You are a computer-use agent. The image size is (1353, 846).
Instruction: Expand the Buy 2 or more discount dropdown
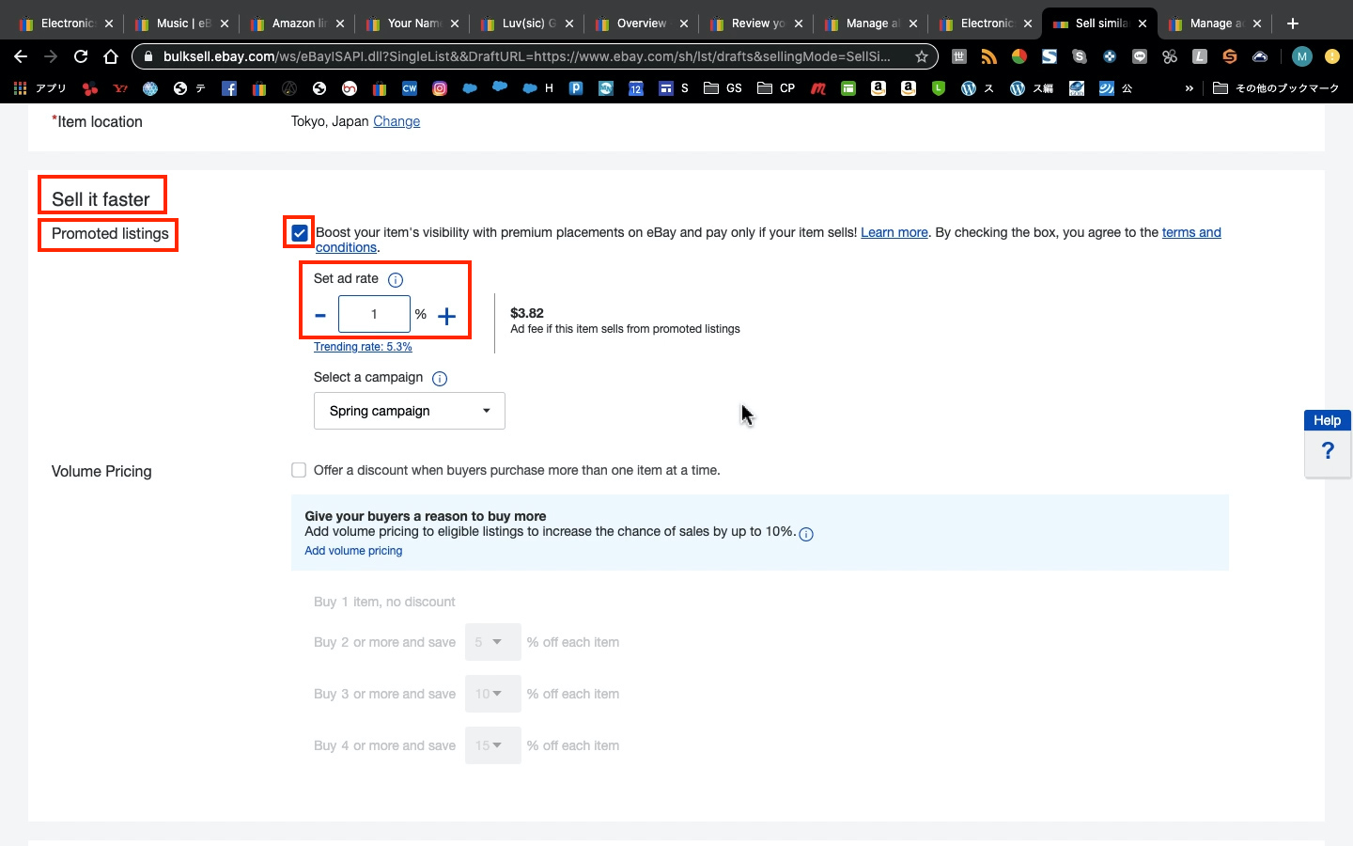[x=492, y=642]
